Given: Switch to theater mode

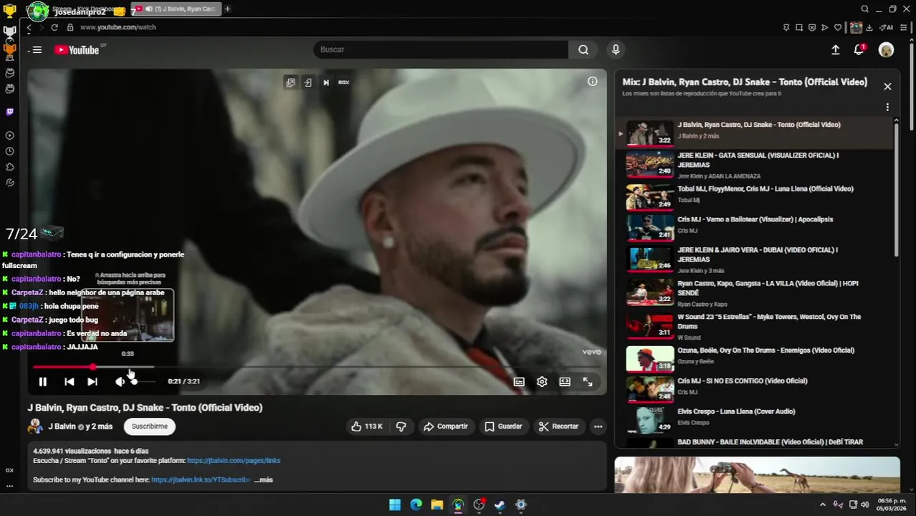Looking at the screenshot, I should (x=565, y=382).
